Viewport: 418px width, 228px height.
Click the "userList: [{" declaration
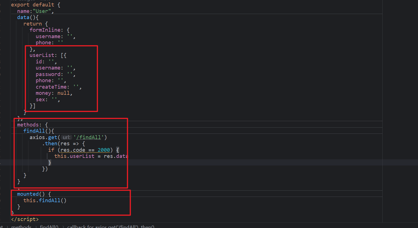point(48,55)
